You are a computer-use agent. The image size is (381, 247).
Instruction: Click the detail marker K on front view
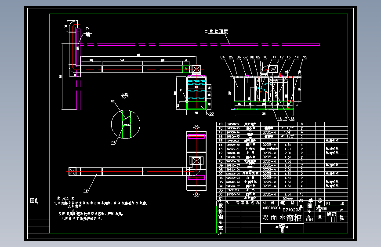click(181, 91)
